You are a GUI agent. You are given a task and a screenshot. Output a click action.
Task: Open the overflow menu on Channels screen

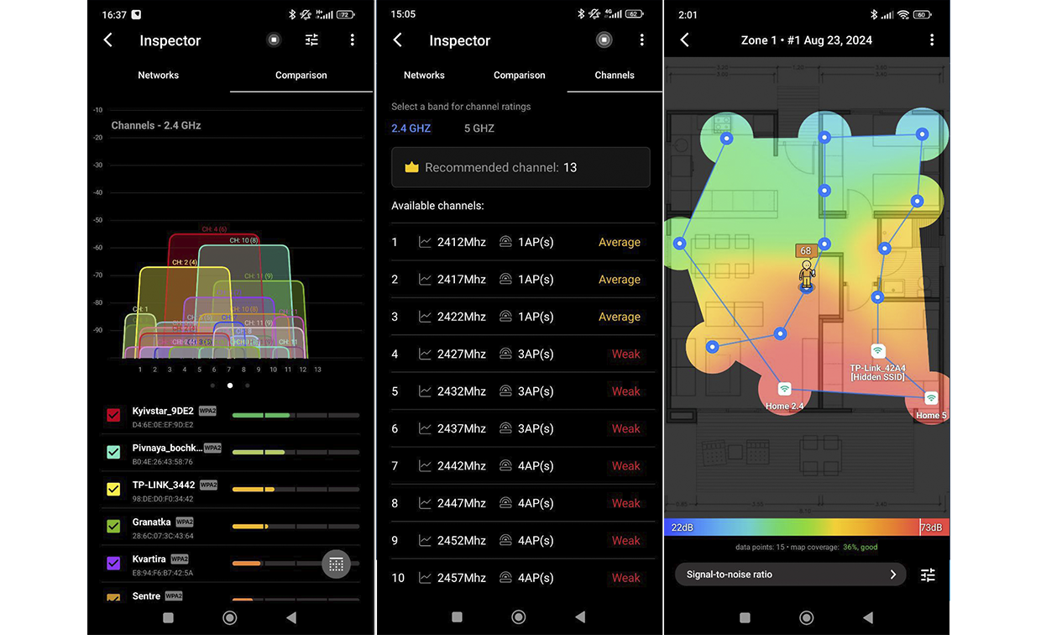[642, 39]
